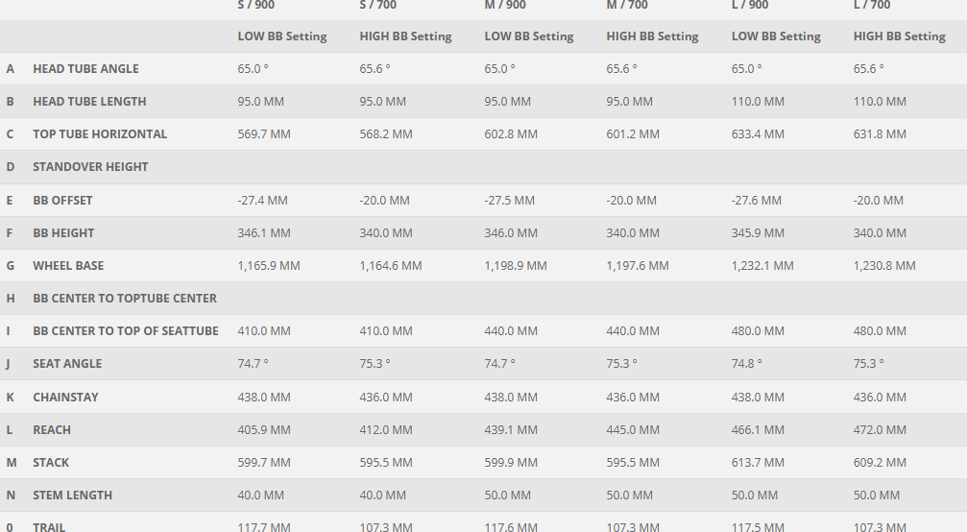The width and height of the screenshot is (967, 532).
Task: Select the STANDOVER HEIGHT row label
Action: pos(90,167)
